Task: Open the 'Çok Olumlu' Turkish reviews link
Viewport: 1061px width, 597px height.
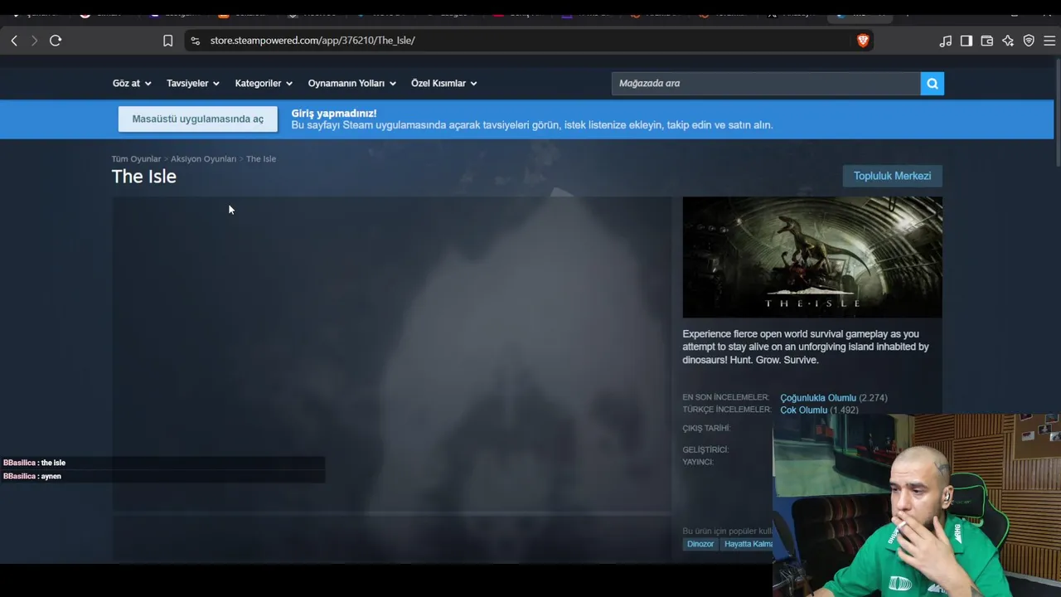Action: click(804, 410)
